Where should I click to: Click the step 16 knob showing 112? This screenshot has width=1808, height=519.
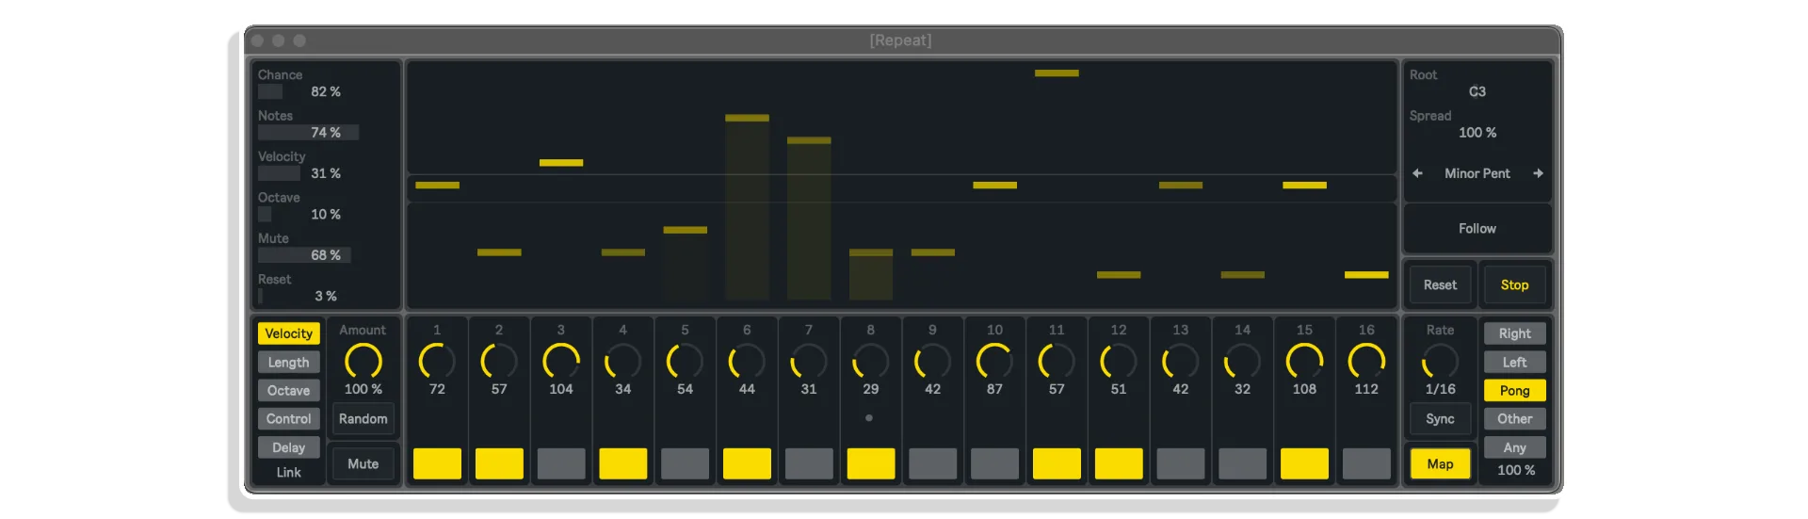pos(1366,361)
